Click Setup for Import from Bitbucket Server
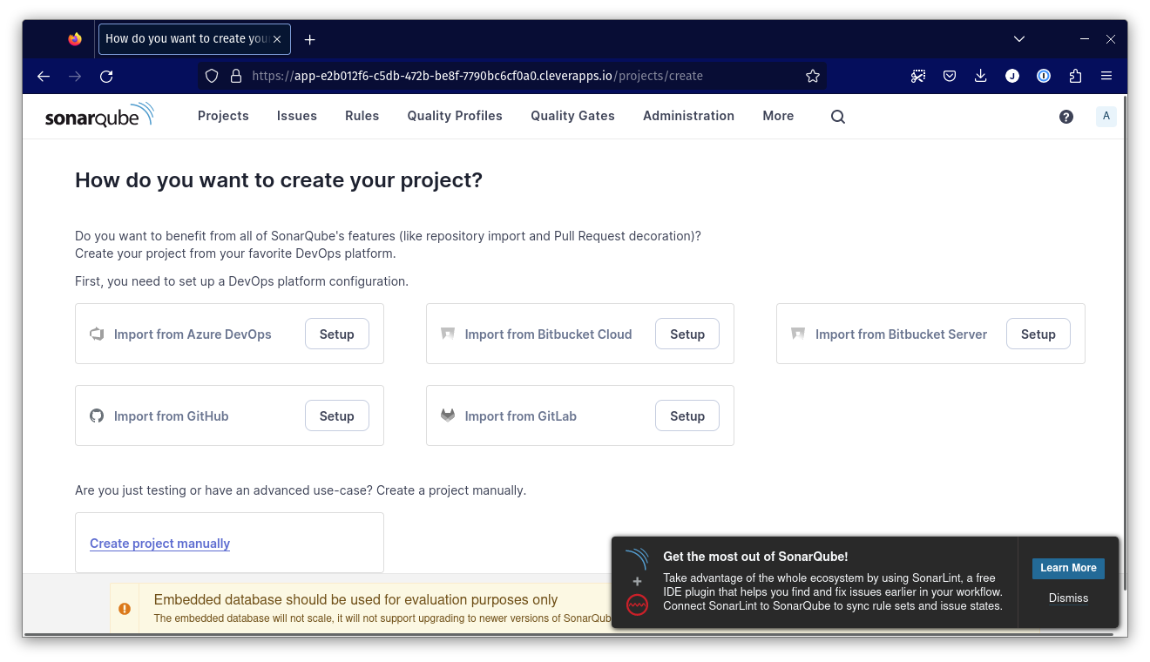The height and width of the screenshot is (662, 1150). (1037, 334)
